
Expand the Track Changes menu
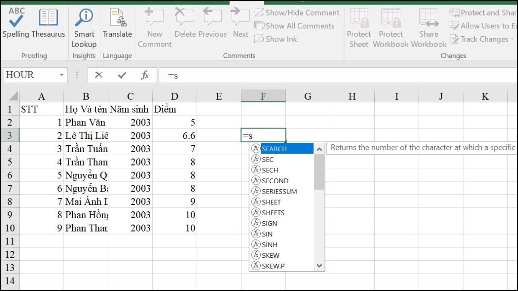coord(480,39)
